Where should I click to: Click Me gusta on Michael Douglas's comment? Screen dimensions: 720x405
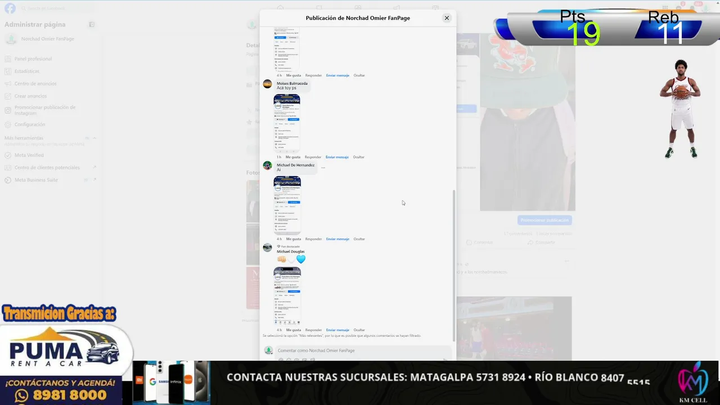click(x=294, y=330)
